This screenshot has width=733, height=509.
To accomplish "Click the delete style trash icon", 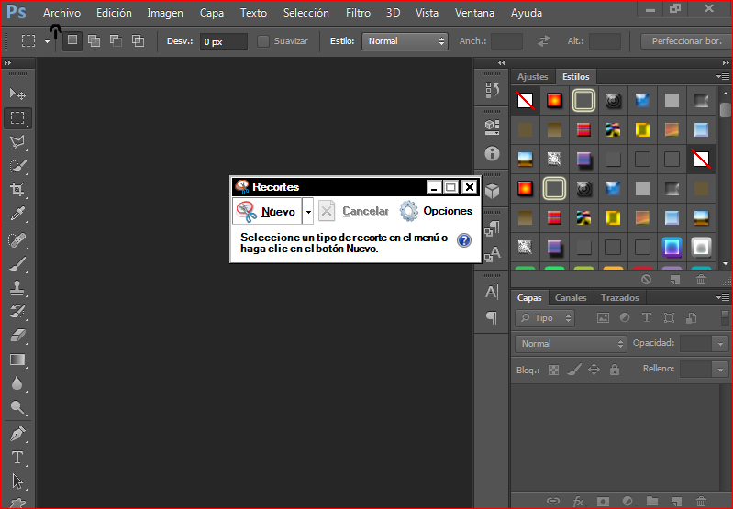I will pyautogui.click(x=701, y=280).
